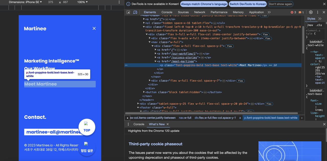Toggle flex badge on tablet:space-y-25 div
This screenshot has height=161, width=327.
pos(269,104)
